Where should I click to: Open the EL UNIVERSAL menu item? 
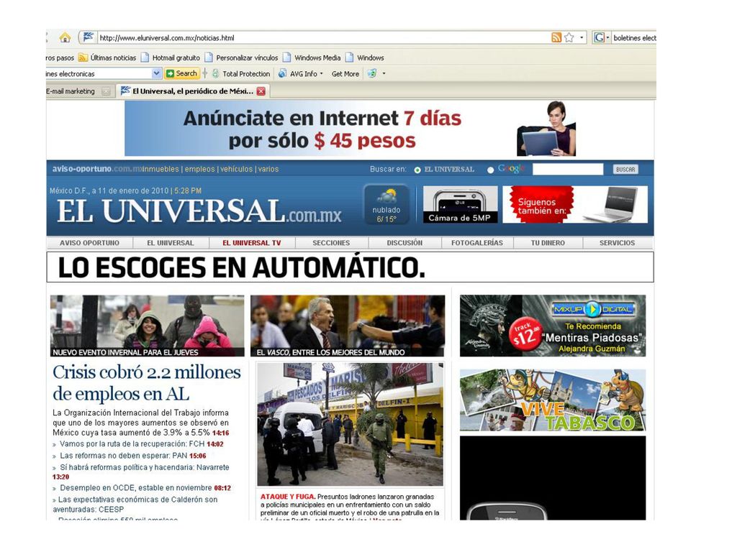(x=170, y=243)
